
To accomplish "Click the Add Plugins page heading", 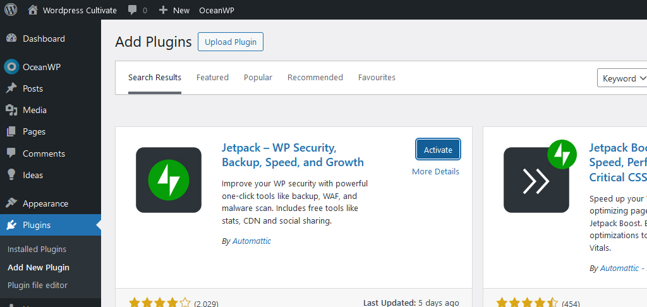I will pyautogui.click(x=154, y=42).
